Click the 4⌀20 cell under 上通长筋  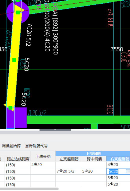pyautogui.click(x=43, y=165)
